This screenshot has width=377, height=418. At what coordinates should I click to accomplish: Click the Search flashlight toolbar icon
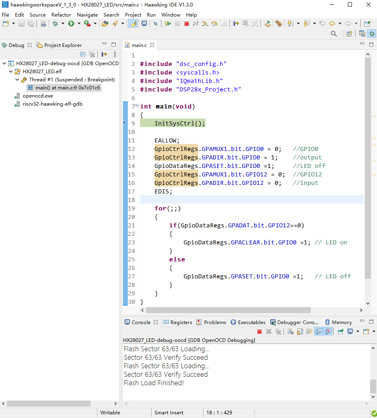(x=115, y=24)
